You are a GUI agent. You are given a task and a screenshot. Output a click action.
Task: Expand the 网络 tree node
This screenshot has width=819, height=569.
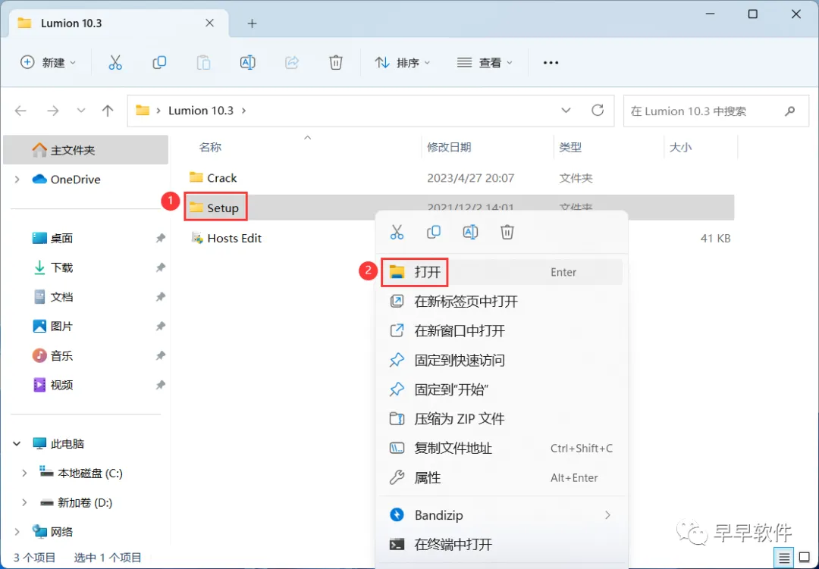(17, 532)
